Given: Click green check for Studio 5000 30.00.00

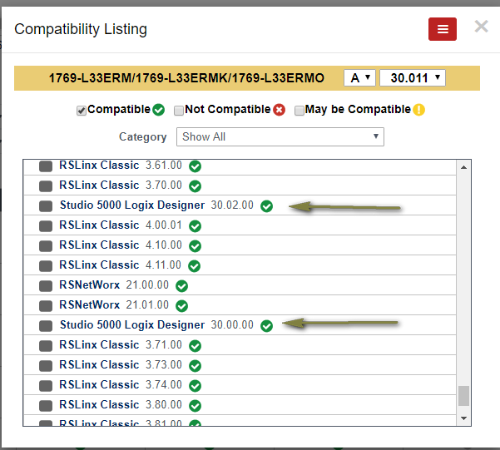Looking at the screenshot, I should pos(266,326).
